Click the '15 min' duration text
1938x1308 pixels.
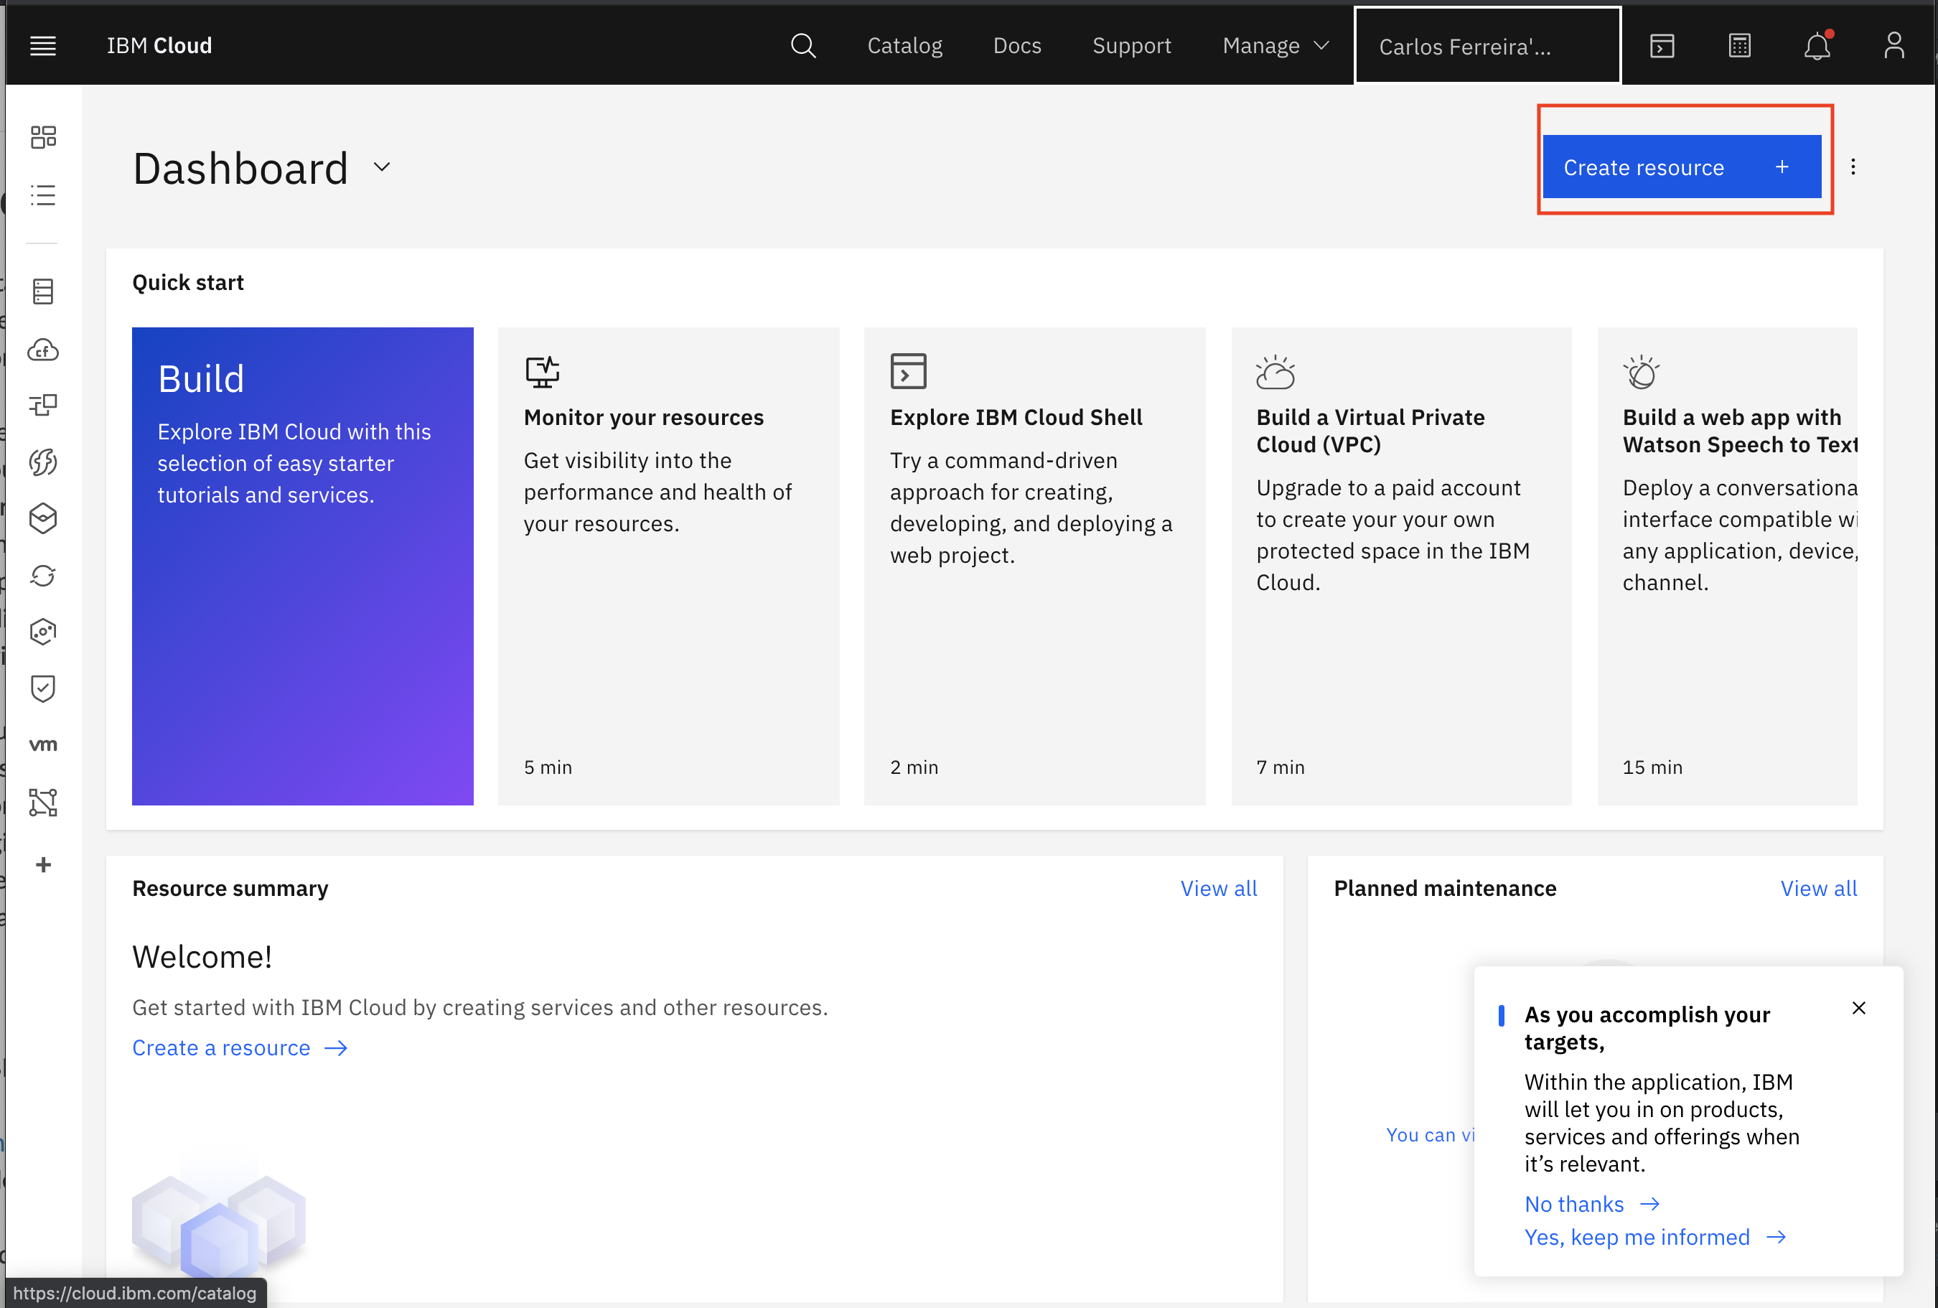[x=1652, y=767]
